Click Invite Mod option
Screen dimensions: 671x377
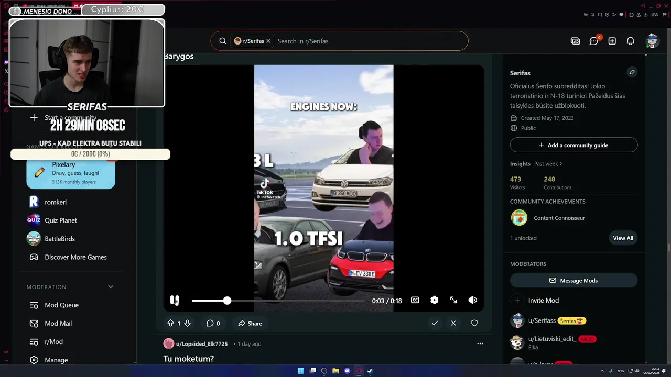543,301
